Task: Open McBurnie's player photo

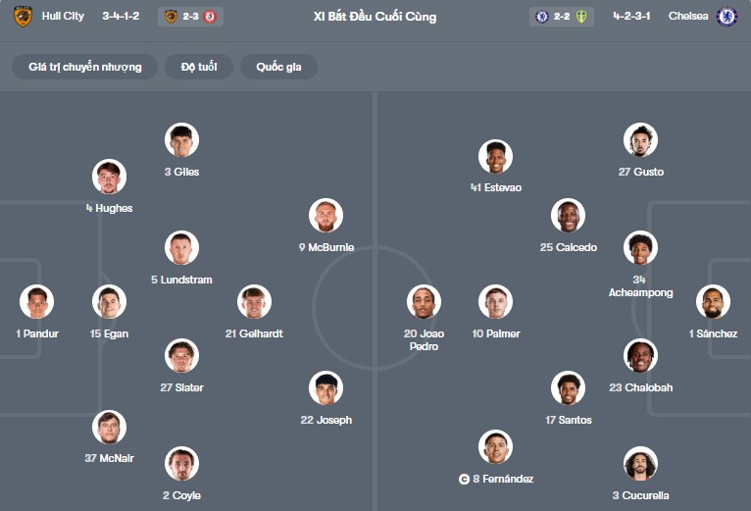Action: 326,216
